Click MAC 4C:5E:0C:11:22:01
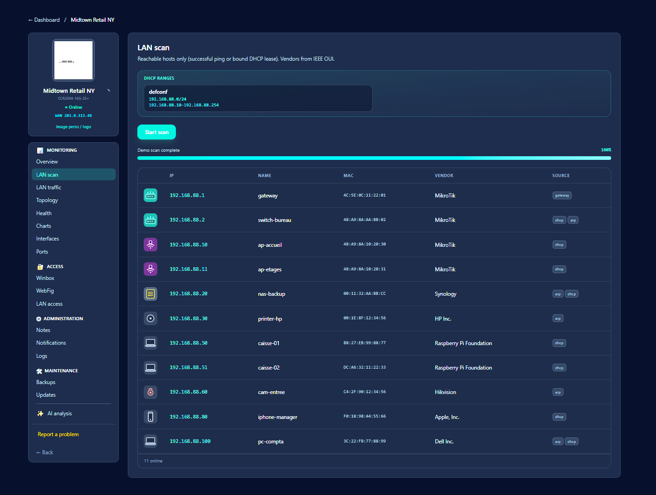The width and height of the screenshot is (656, 495). [x=364, y=196]
